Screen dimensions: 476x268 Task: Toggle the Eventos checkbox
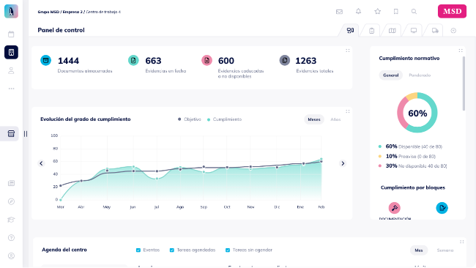point(138,250)
